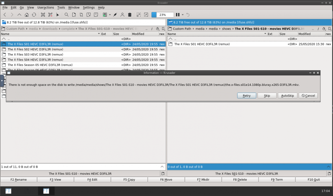The height and width of the screenshot is (196, 333).
Task: Click the root mode user icon
Action: (122, 15)
